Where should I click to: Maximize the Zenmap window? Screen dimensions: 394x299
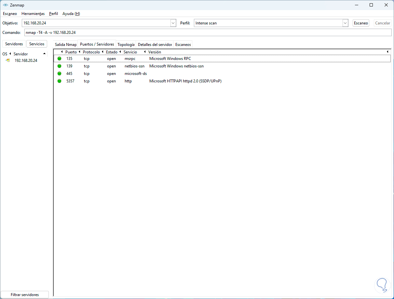click(x=371, y=5)
